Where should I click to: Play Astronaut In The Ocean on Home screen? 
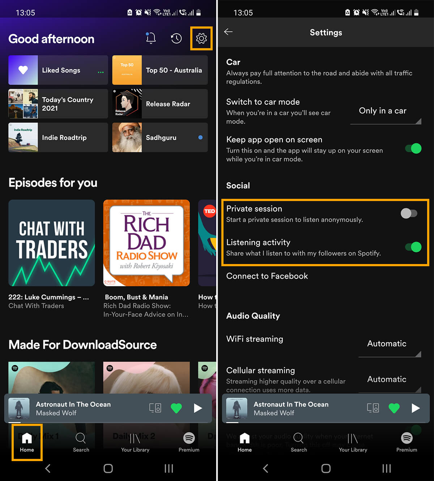click(197, 408)
